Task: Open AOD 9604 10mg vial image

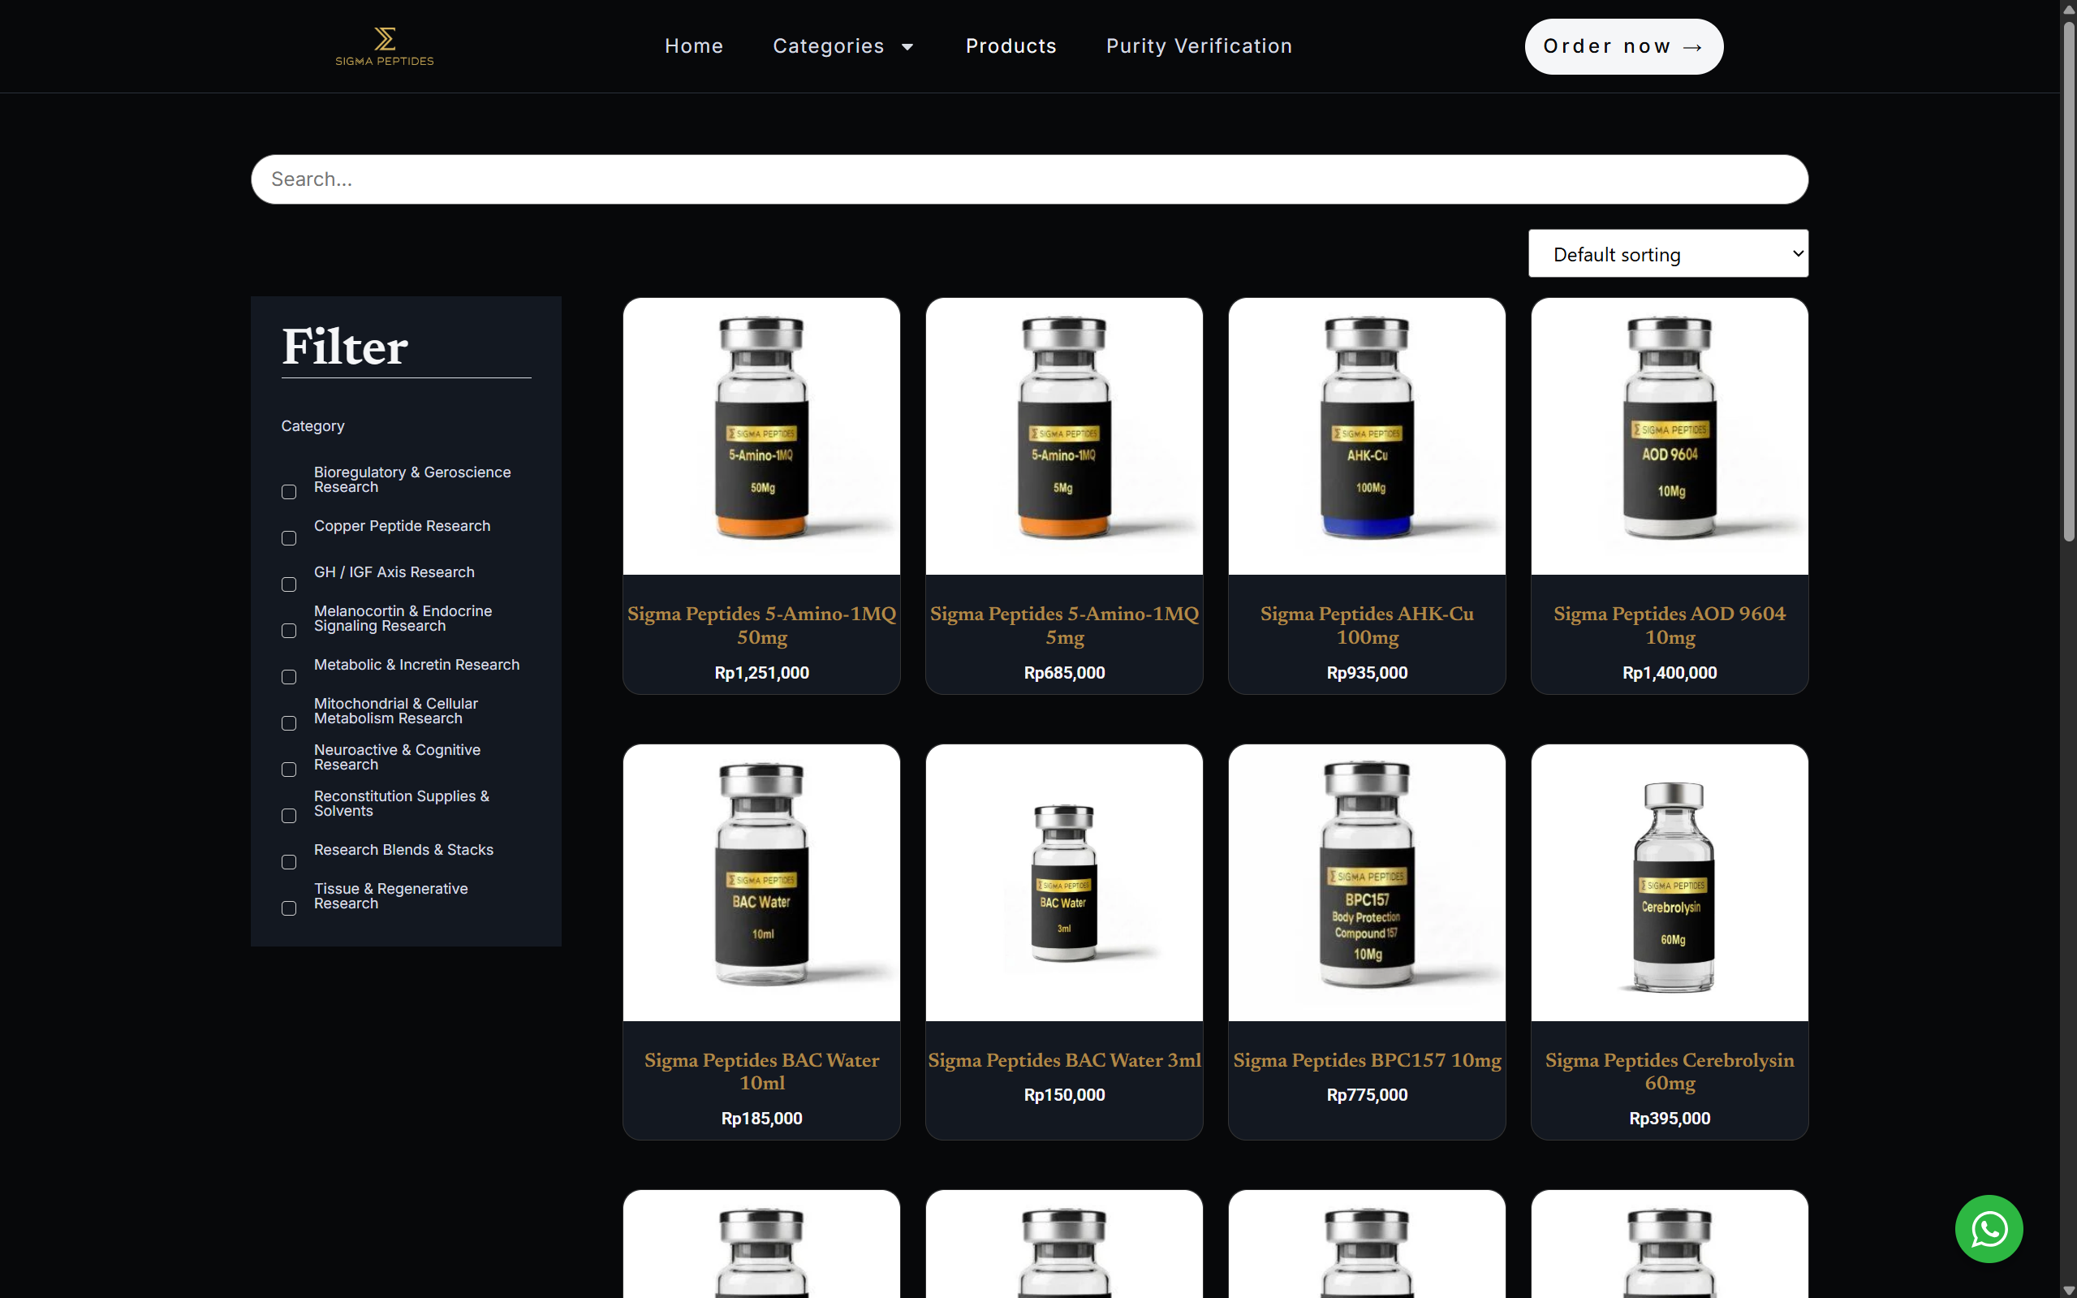Action: (x=1670, y=436)
